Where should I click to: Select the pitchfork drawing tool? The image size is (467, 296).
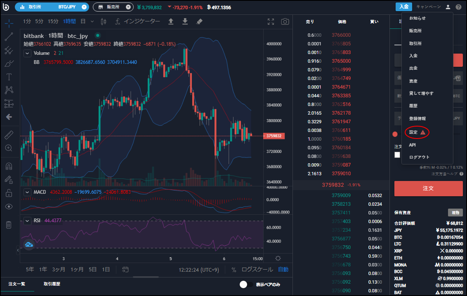(x=9, y=50)
